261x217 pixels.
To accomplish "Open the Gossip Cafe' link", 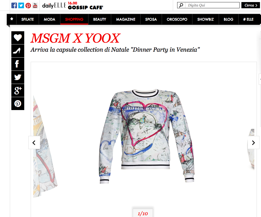I will click(86, 7).
